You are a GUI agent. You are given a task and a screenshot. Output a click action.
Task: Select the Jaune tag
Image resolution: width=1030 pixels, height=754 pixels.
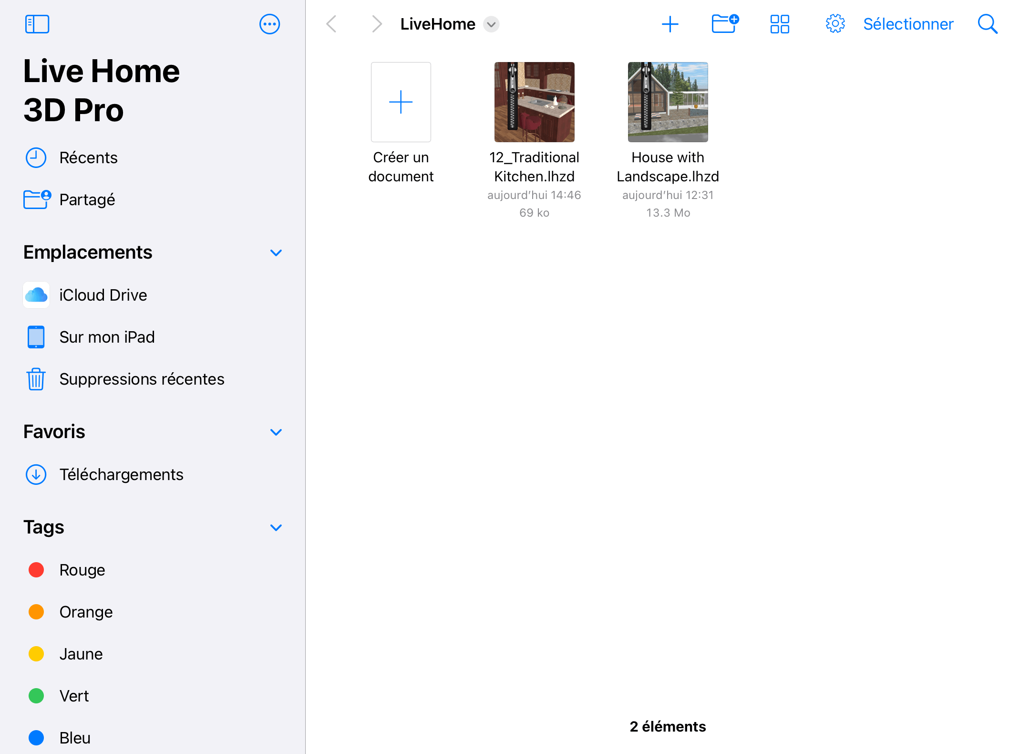point(153,654)
